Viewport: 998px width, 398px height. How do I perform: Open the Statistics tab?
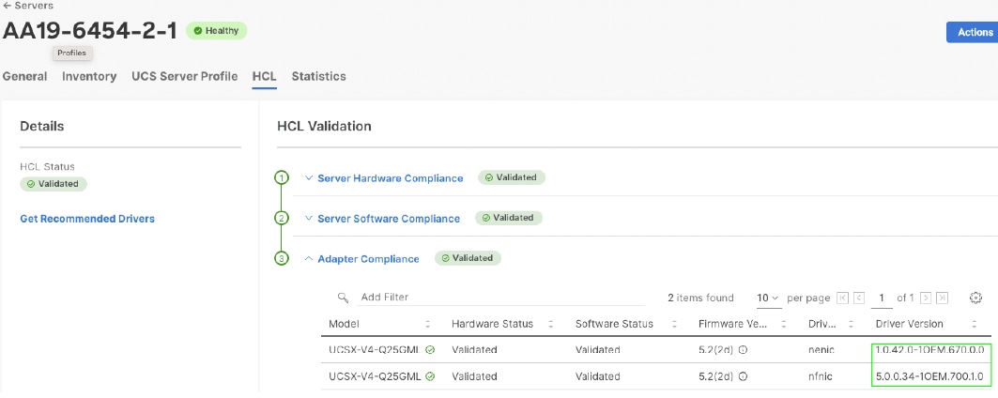point(318,76)
